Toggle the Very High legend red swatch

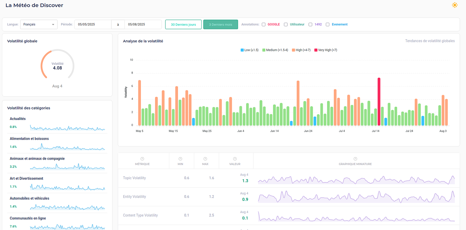click(x=316, y=50)
